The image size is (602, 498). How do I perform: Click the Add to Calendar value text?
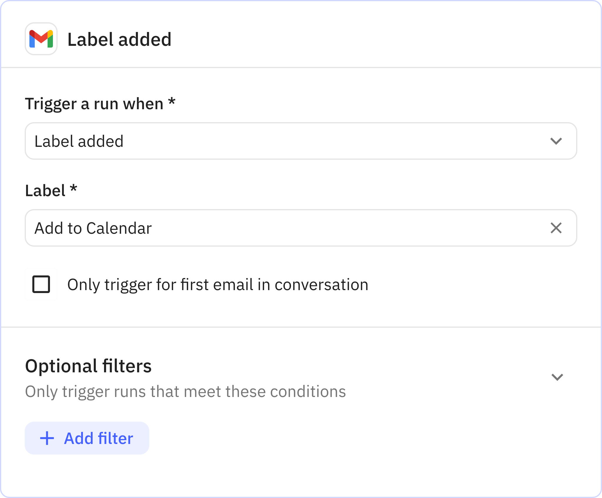93,228
